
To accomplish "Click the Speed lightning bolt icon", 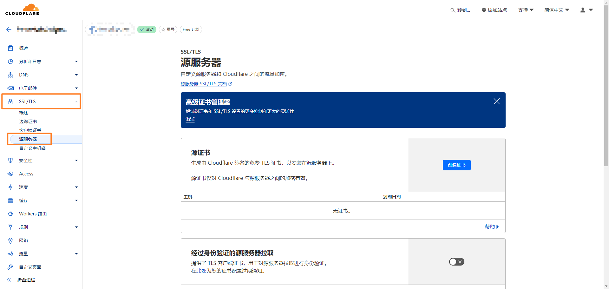I will tap(10, 187).
